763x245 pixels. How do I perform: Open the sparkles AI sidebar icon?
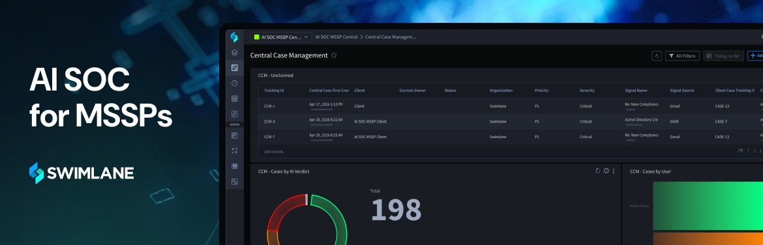click(235, 151)
